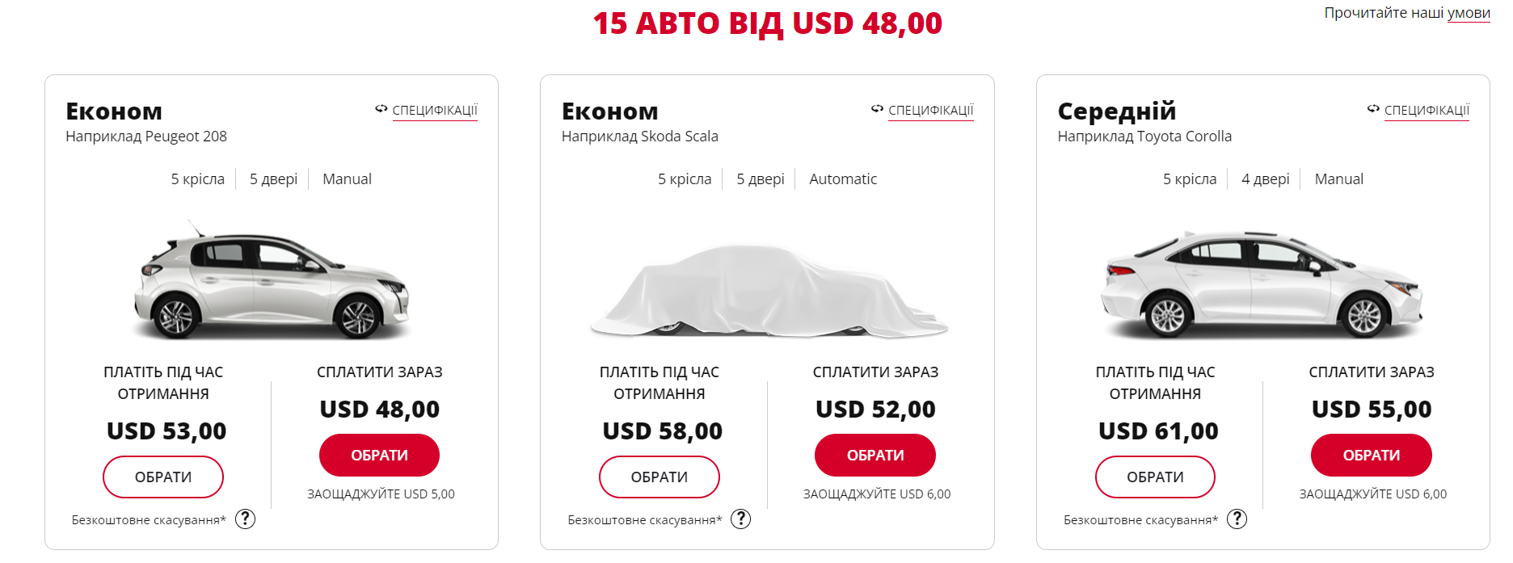Select Toyota Corolla pay at pickup USD 61,00
The width and height of the screenshot is (1513, 563).
[1155, 477]
